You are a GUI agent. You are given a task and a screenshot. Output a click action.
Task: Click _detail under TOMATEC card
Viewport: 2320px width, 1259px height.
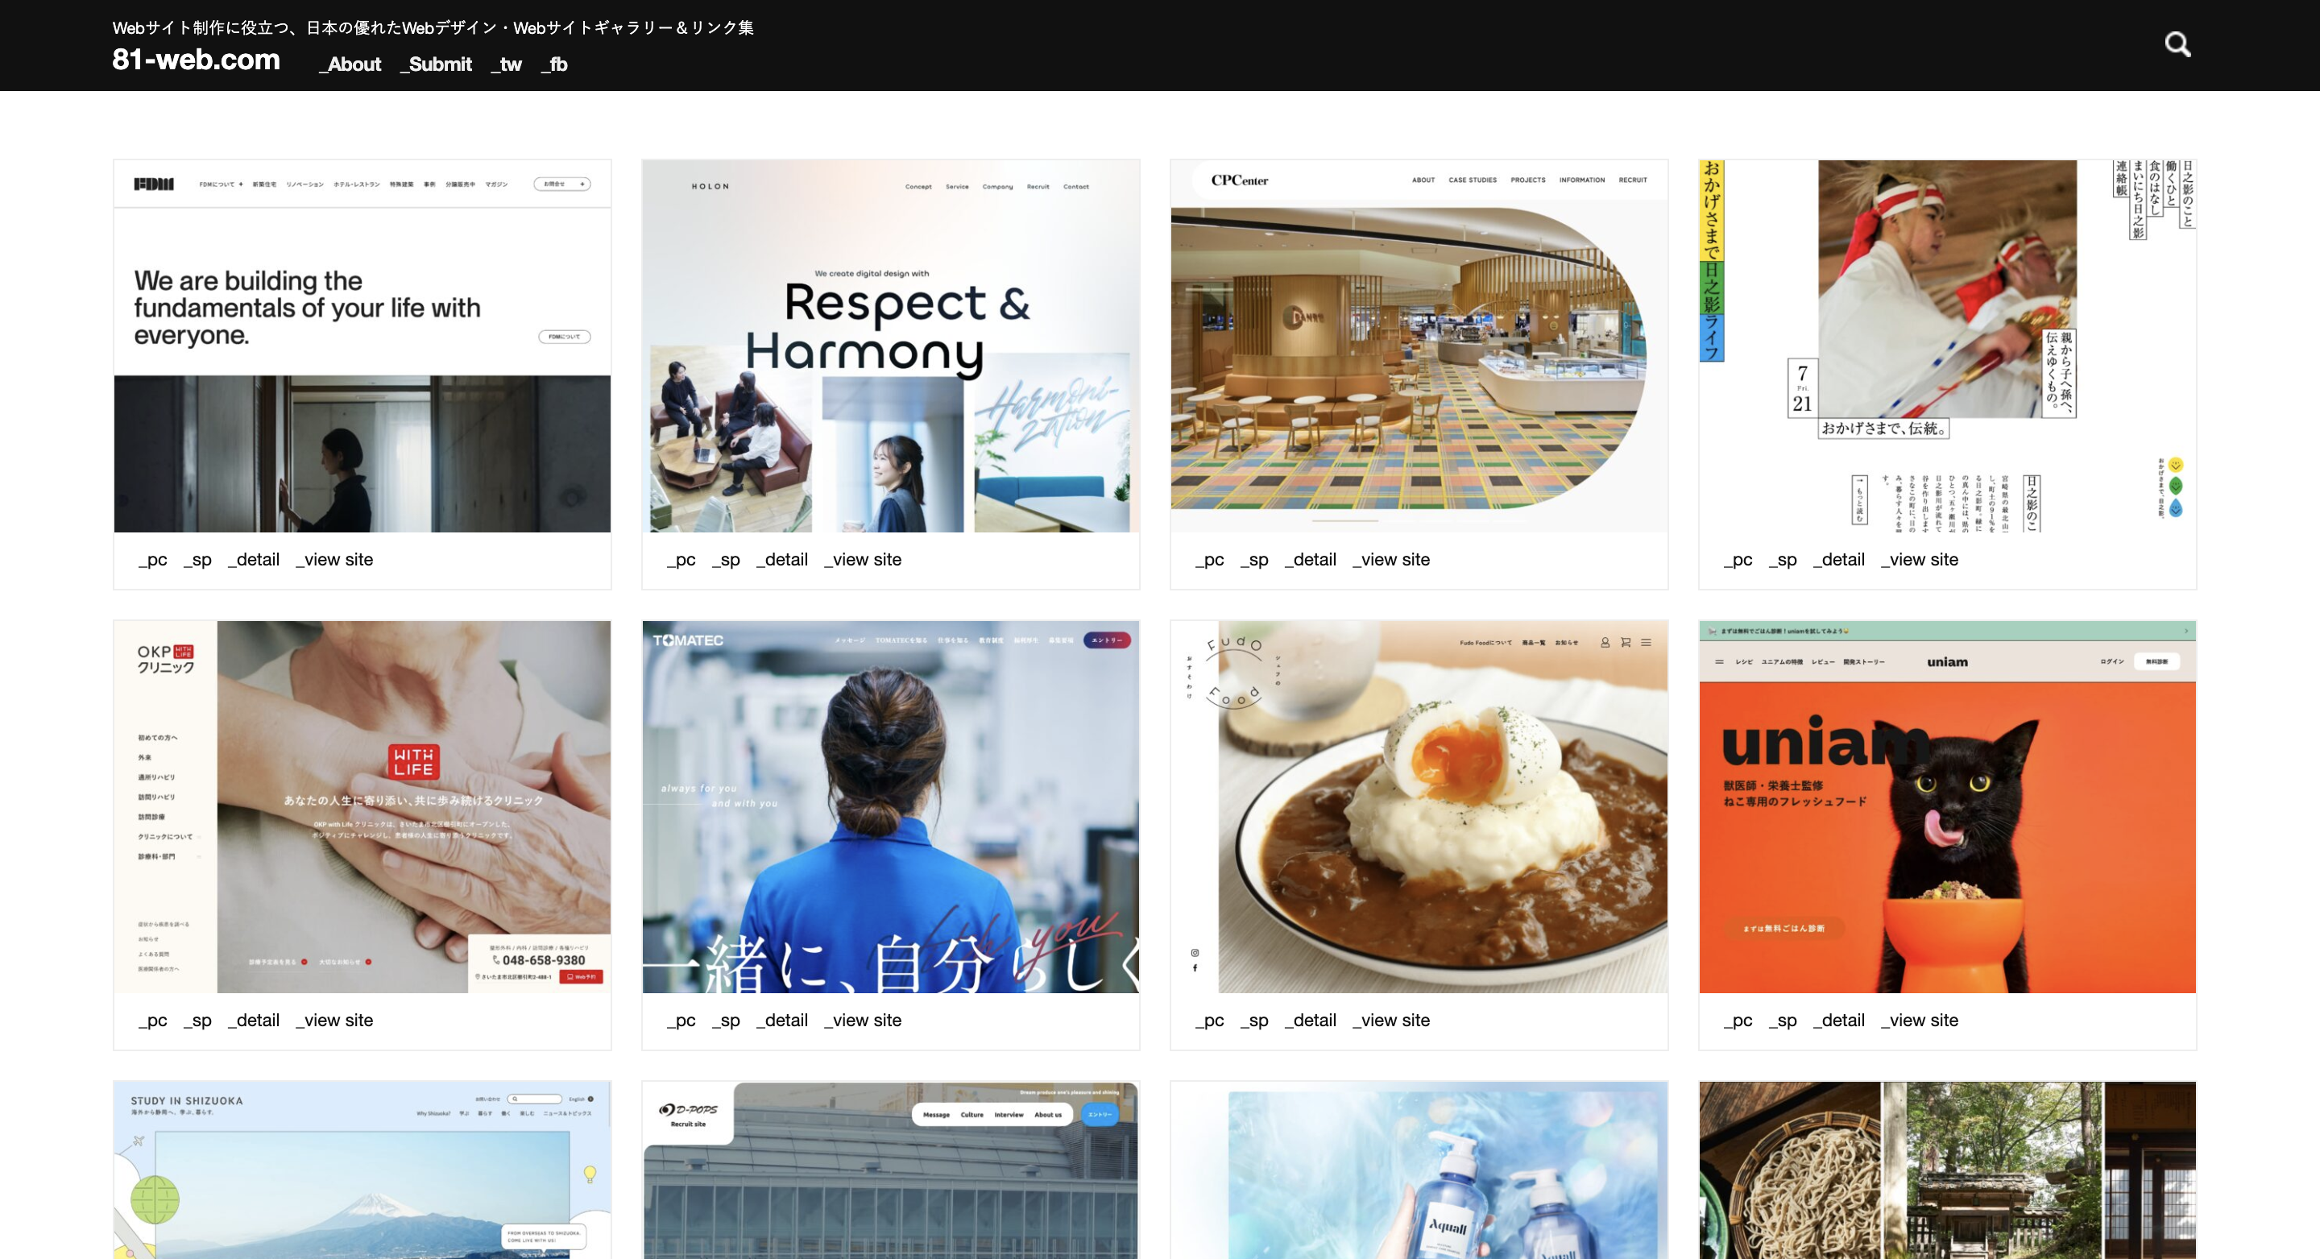click(781, 1021)
